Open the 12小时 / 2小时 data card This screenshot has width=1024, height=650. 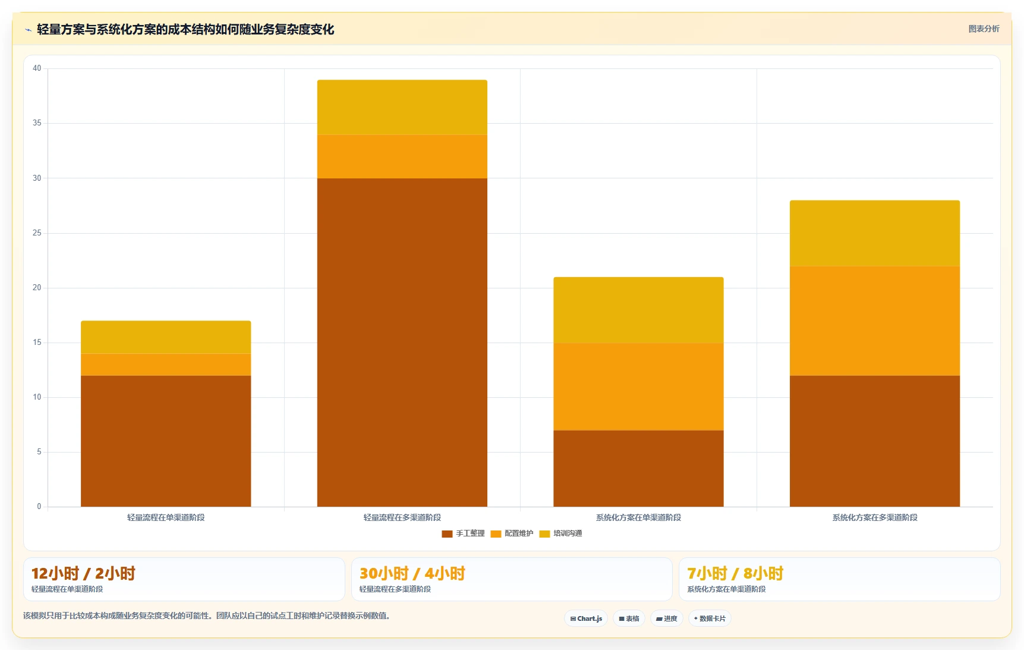[184, 579]
